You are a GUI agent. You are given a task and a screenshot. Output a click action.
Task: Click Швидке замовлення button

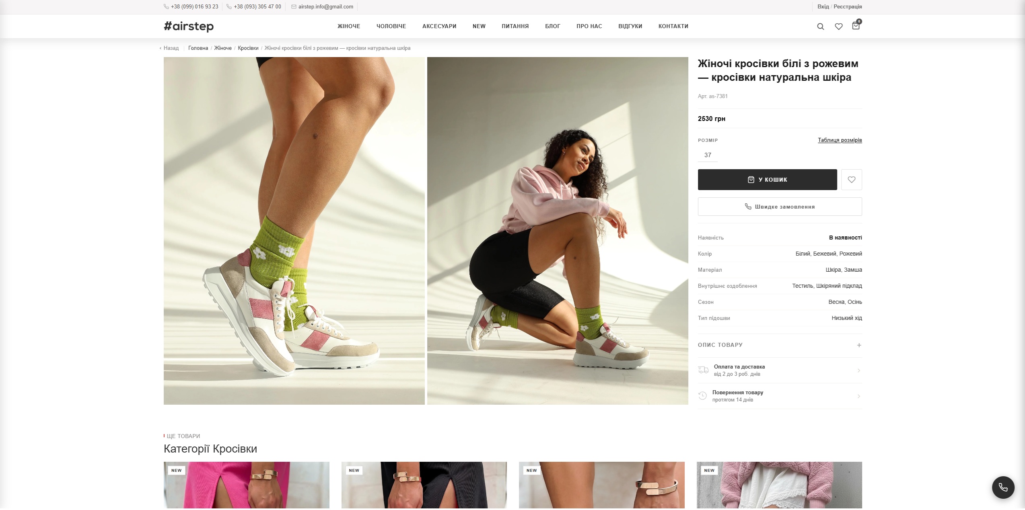point(780,206)
